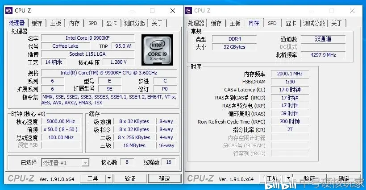366x190 pixels.
Task: Switch to 主板 tab in right window
Action: click(x=235, y=23)
